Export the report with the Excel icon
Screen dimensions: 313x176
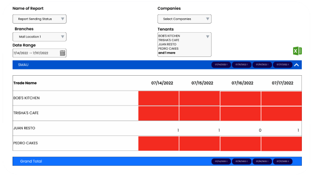point(297,51)
